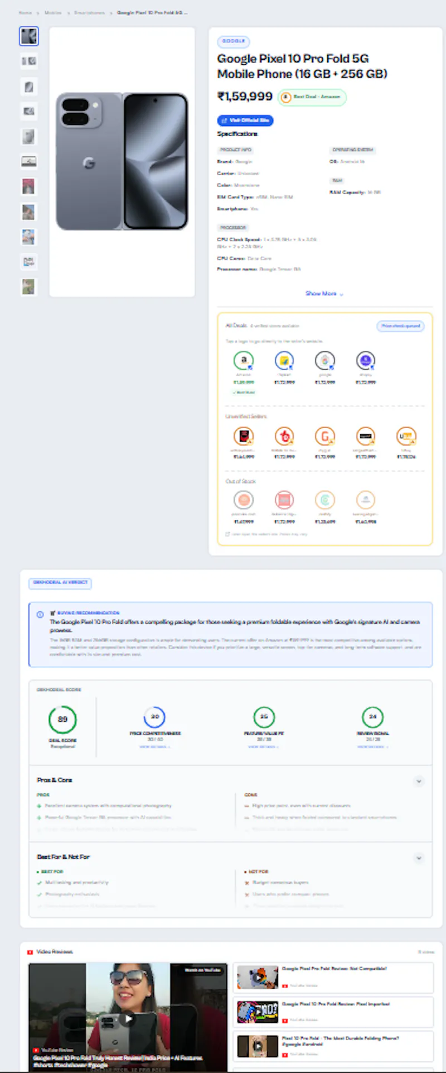Click the GOOGLE brand tag above title
446x1073 pixels.
click(x=234, y=41)
